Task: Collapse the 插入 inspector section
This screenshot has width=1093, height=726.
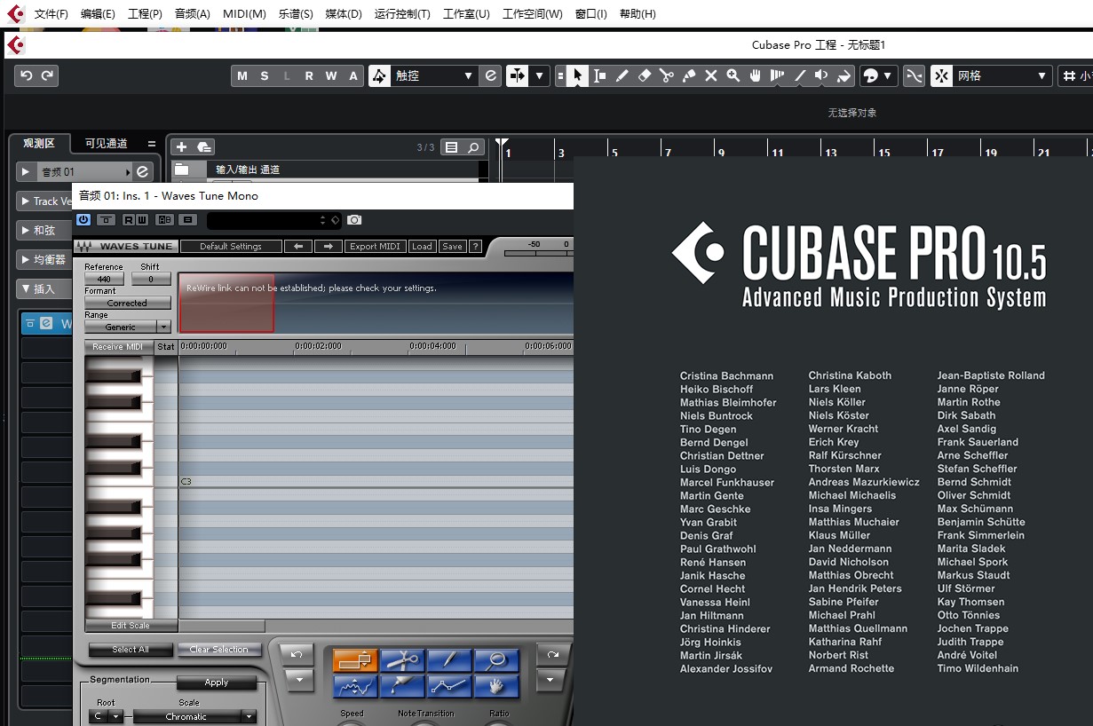Action: pos(45,288)
